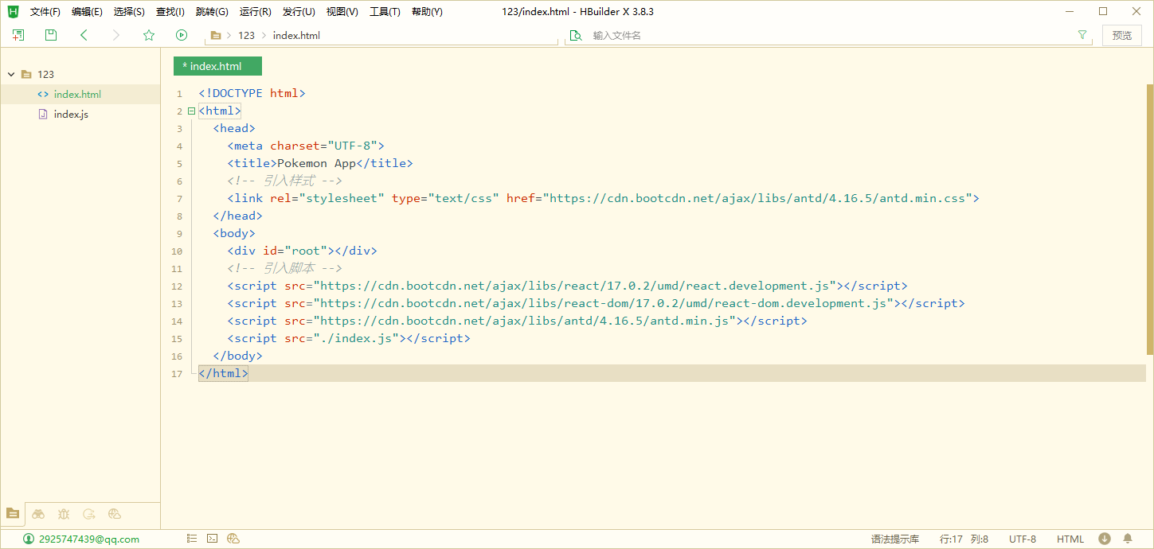1154x549 pixels.
Task: Change the UTF-8 encoding in status bar
Action: coord(1023,539)
